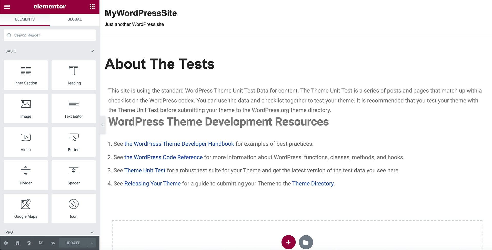The image size is (492, 250).
Task: Toggle Preview Changes with the eye icon
Action: [53, 243]
